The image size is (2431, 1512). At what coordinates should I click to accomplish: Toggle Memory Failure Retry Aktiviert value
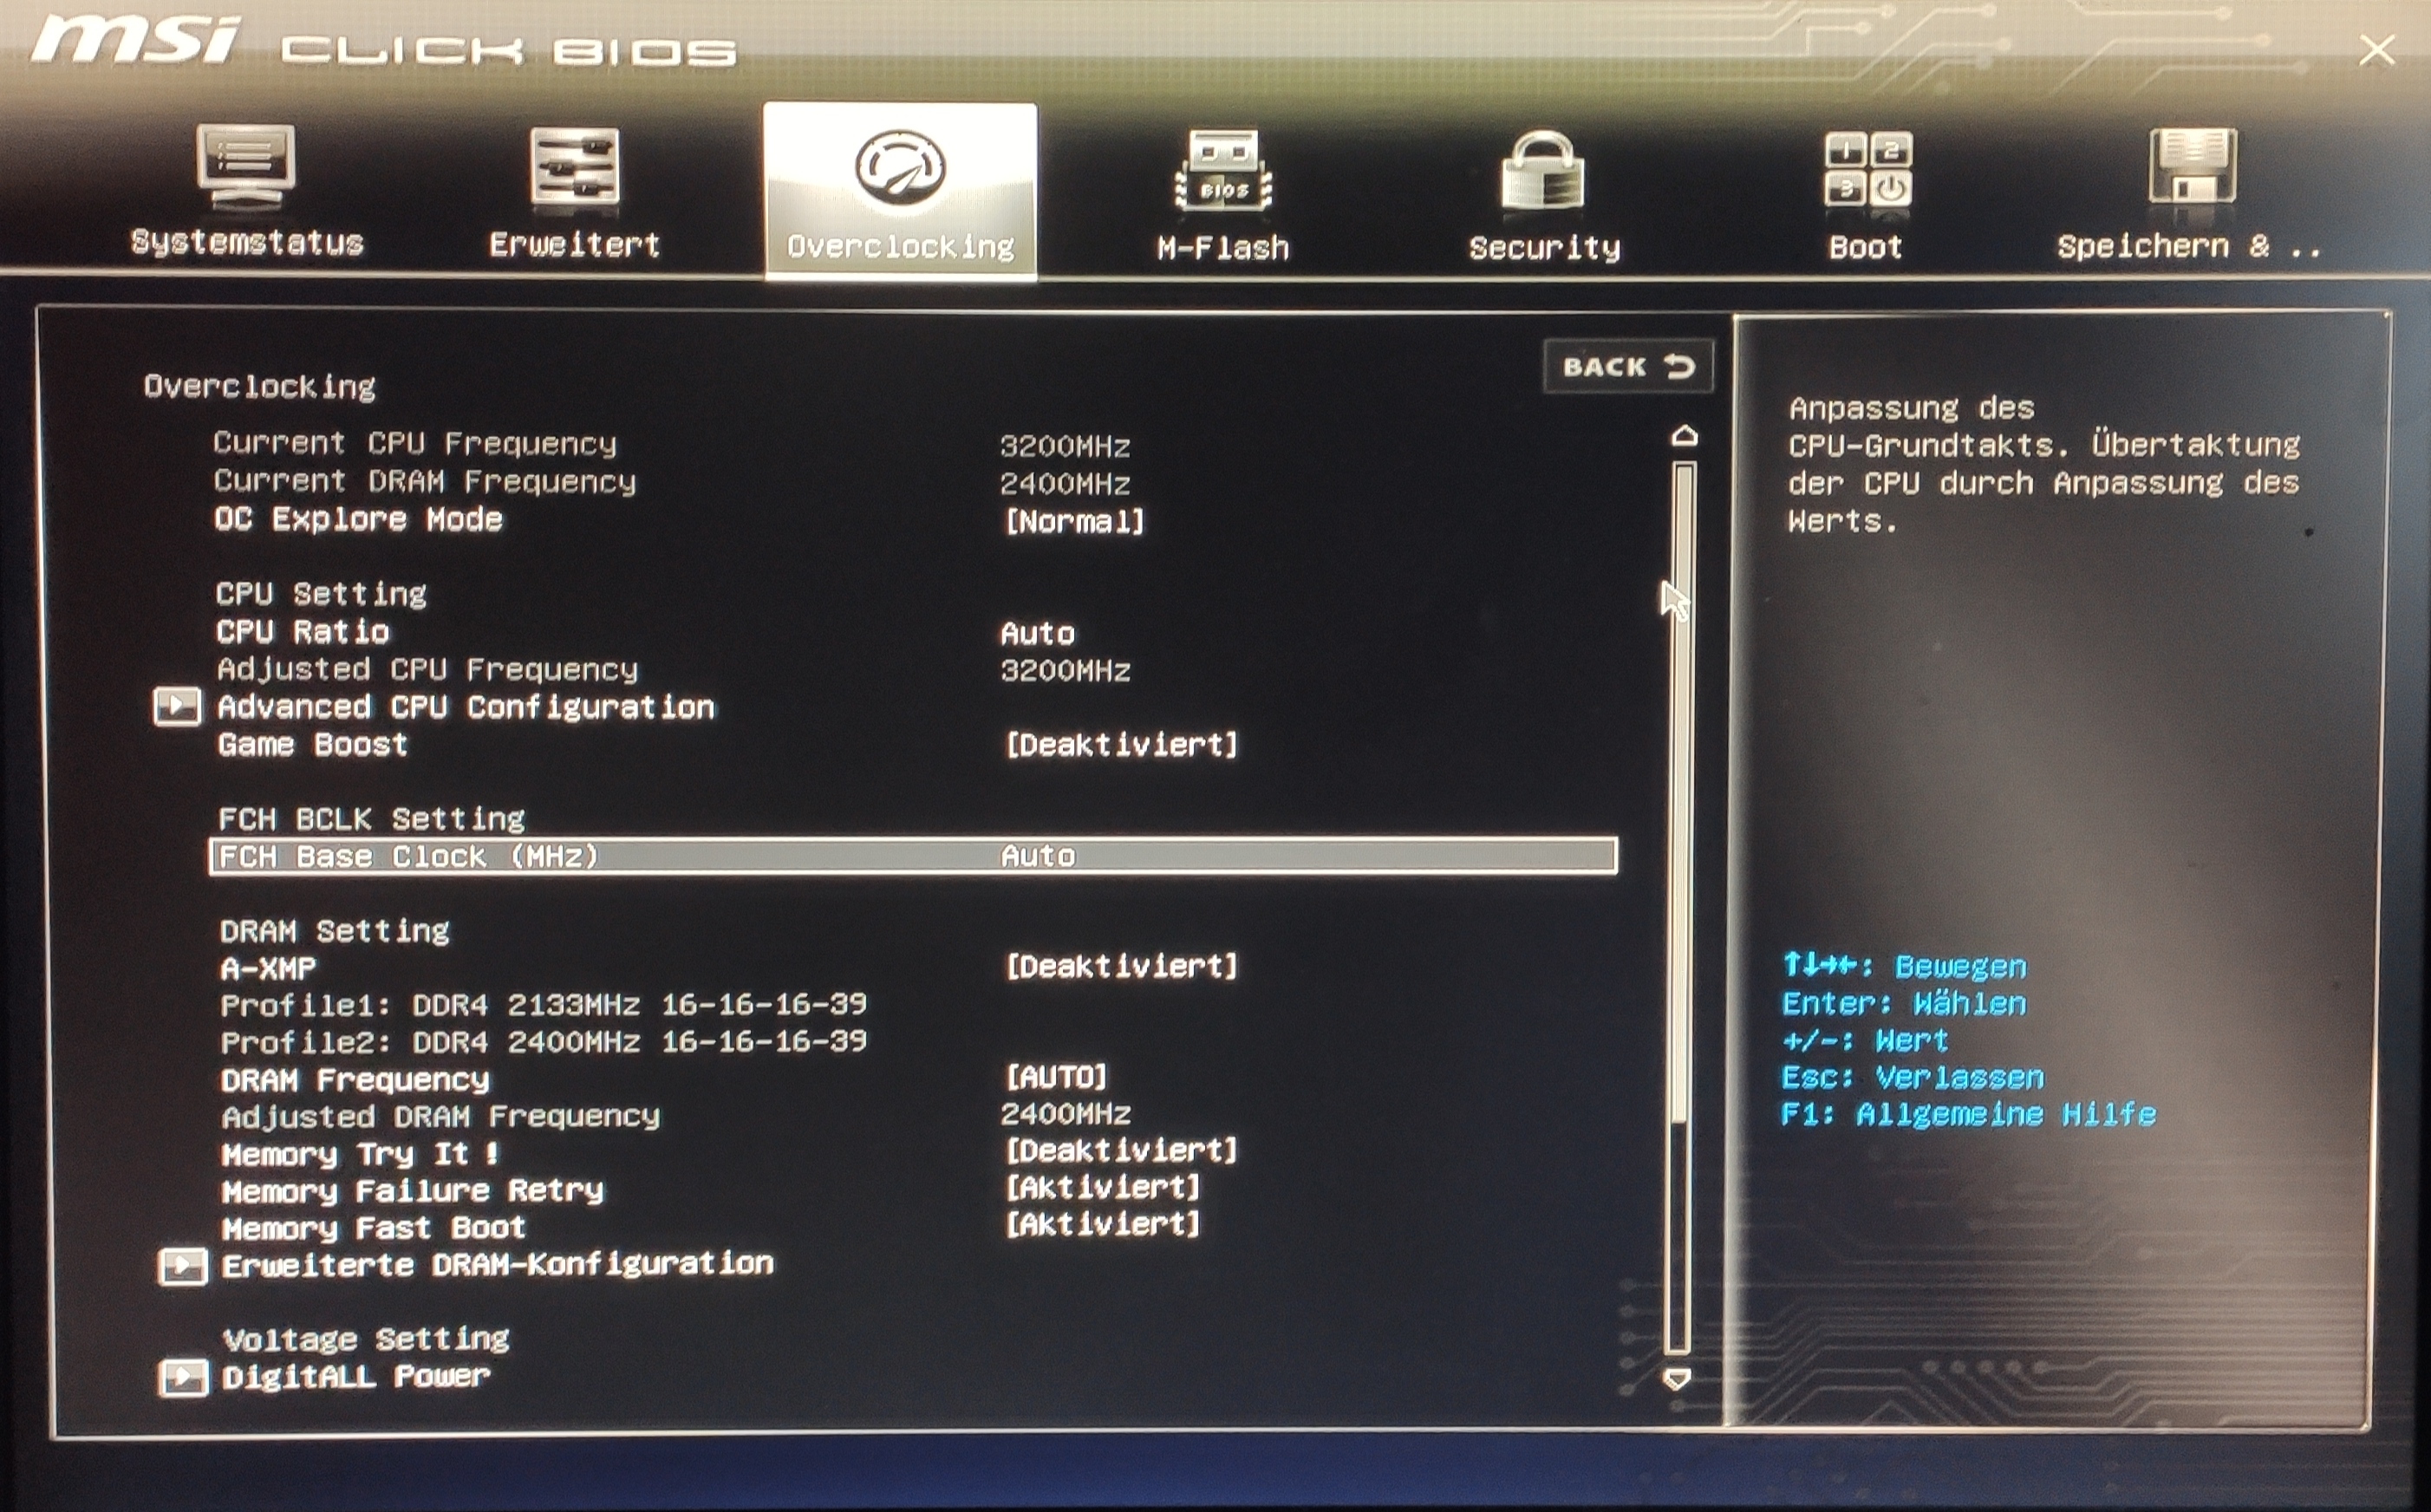[1101, 1187]
